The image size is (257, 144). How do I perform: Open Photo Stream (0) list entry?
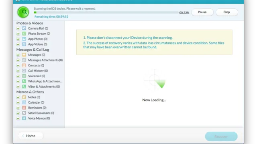[39, 34]
